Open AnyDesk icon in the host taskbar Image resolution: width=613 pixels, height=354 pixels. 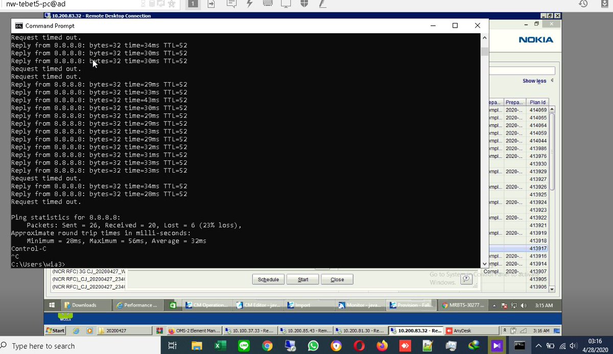(x=405, y=346)
